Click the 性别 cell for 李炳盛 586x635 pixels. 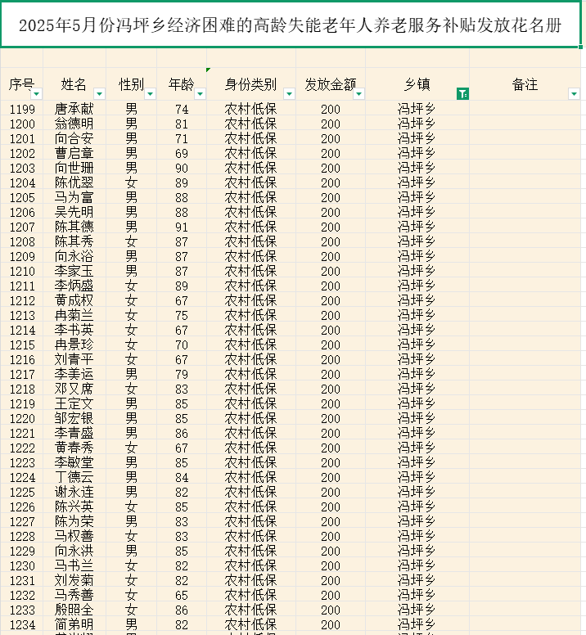coord(131,286)
